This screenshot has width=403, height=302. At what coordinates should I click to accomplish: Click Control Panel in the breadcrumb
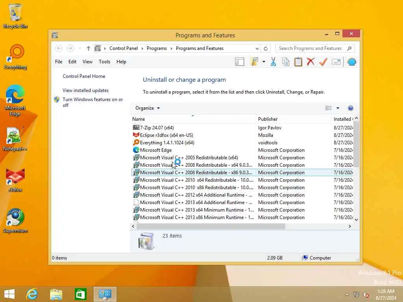(123, 48)
